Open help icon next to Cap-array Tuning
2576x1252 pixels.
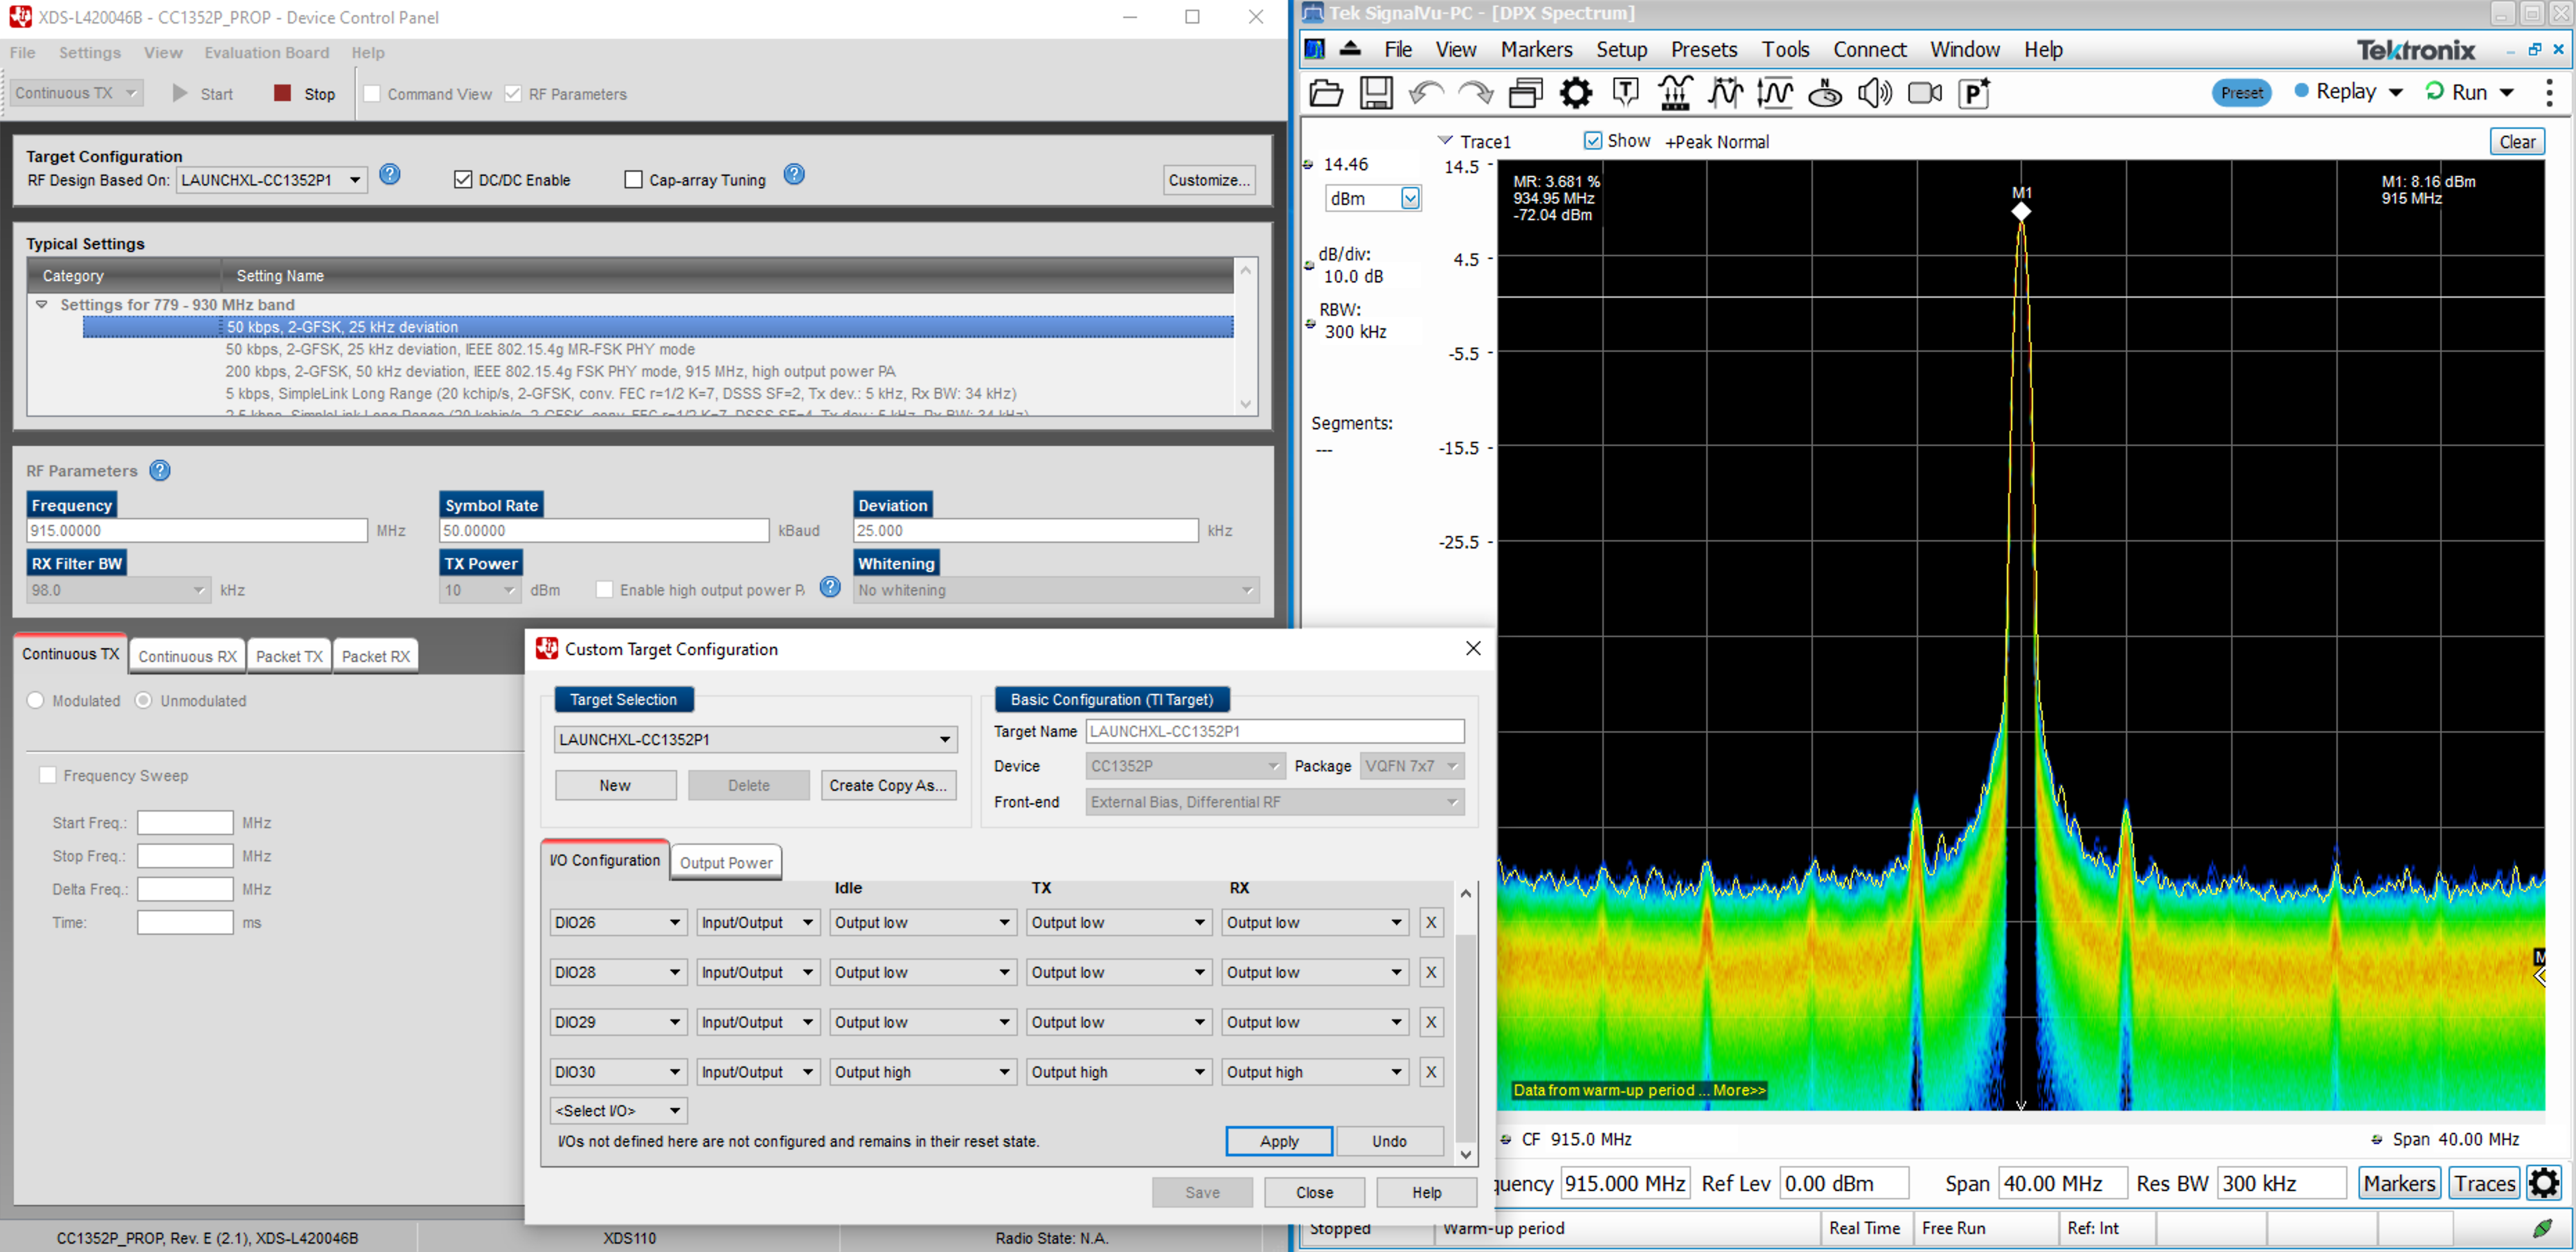(794, 174)
